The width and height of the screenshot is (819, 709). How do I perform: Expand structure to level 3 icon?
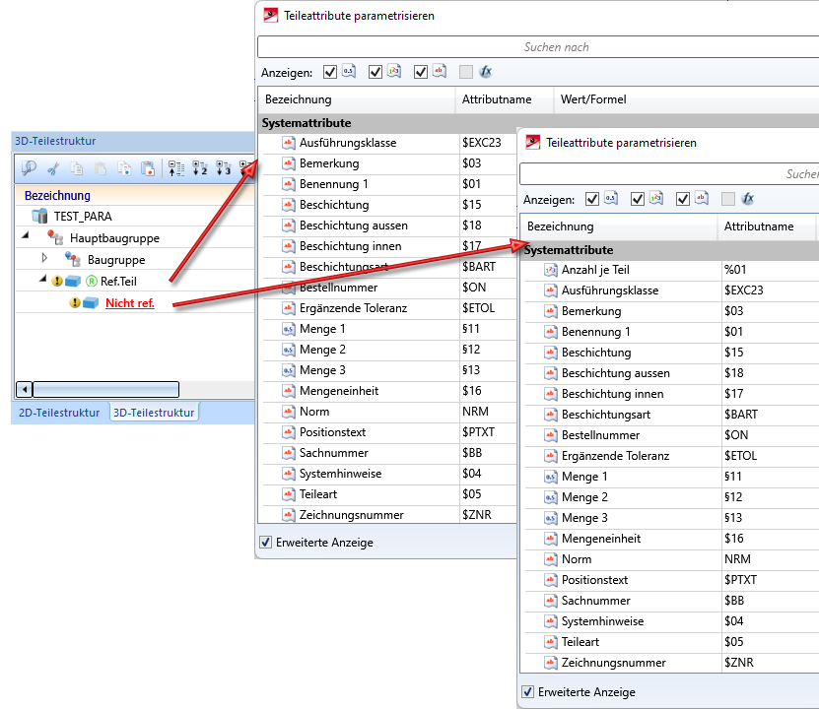[224, 168]
